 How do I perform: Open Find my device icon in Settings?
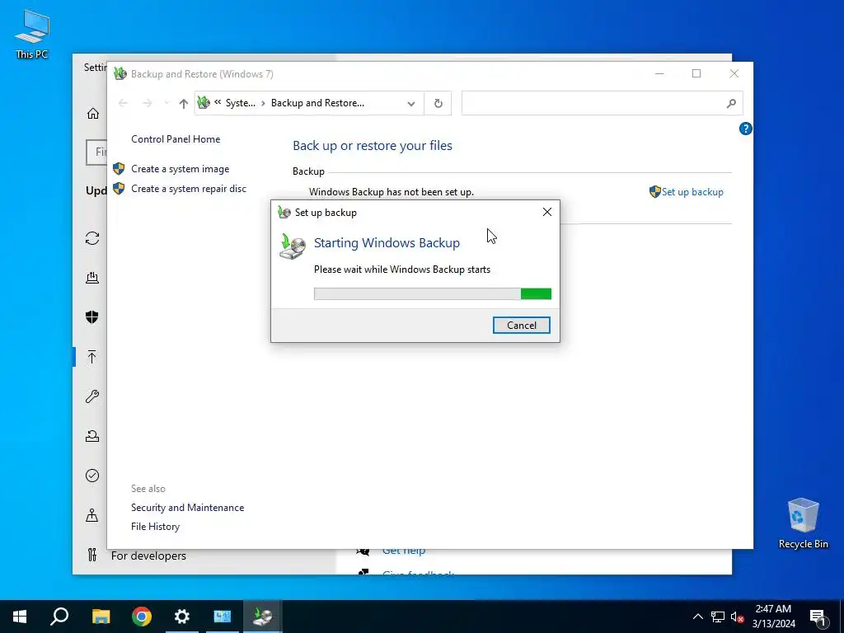tap(92, 515)
